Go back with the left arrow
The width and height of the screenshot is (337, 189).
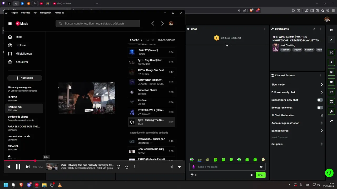point(153,23)
